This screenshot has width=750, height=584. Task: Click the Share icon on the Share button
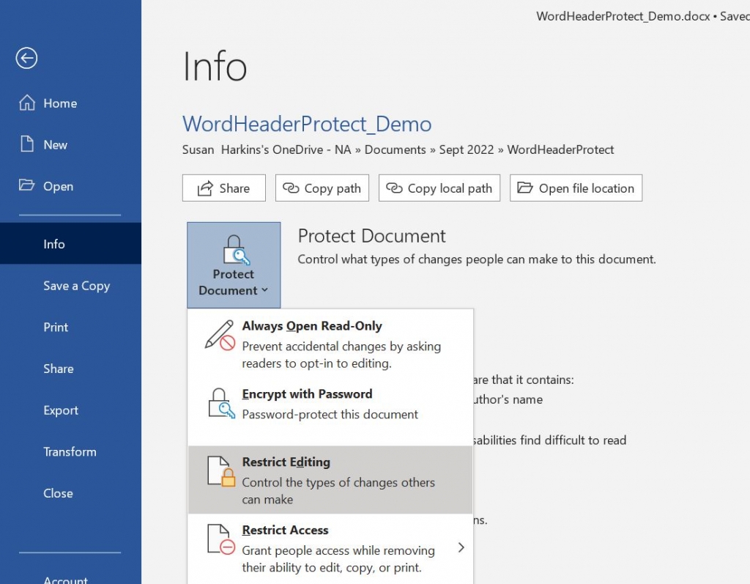[x=207, y=188]
